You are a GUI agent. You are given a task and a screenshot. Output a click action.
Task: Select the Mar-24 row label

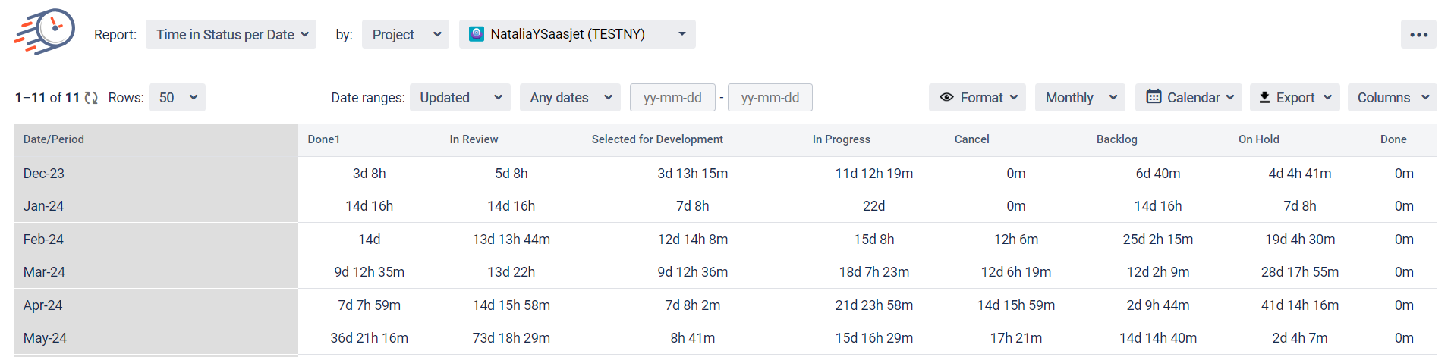44,272
